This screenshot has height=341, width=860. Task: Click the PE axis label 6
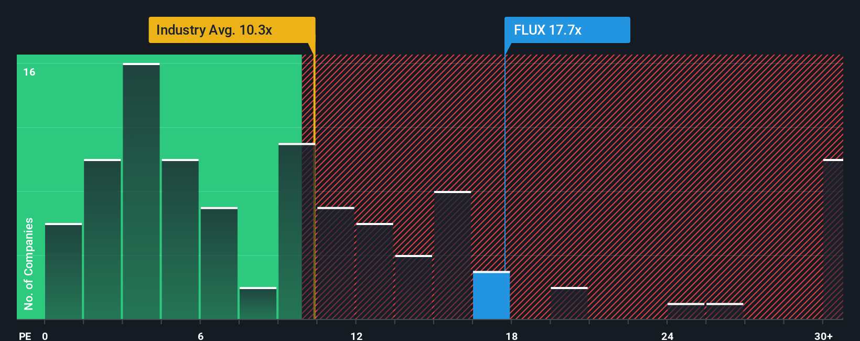click(201, 336)
